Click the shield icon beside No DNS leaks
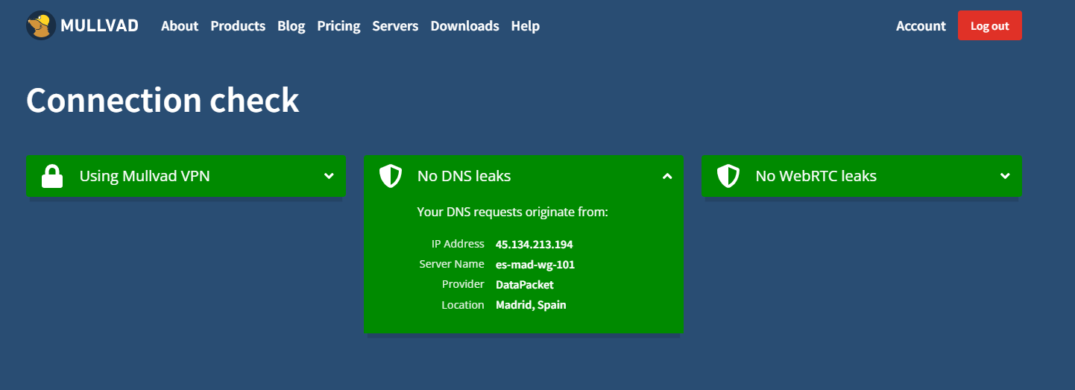 tap(391, 177)
